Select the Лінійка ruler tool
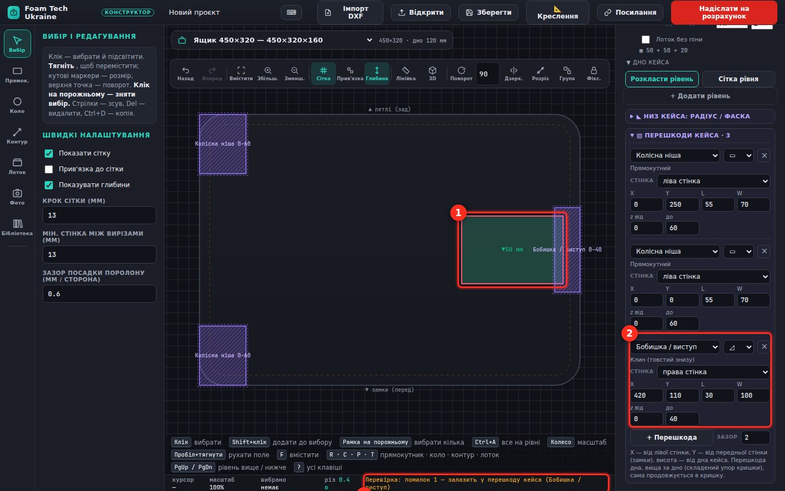The width and height of the screenshot is (785, 491). click(x=406, y=74)
